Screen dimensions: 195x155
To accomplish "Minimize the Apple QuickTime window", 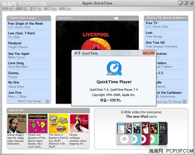I will pyautogui.click(x=180, y=3).
